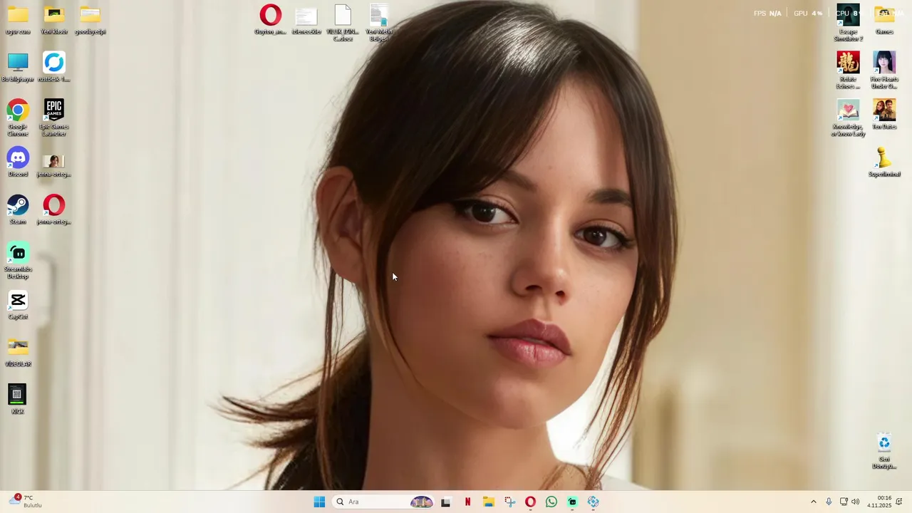Screen dimensions: 912x513
Task: Select the Steam desktop shortcut
Action: pos(18,209)
